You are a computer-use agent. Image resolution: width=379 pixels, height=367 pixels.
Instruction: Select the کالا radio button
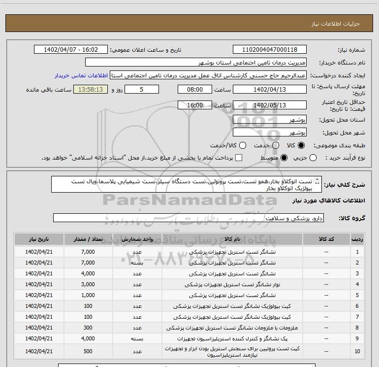[301, 145]
